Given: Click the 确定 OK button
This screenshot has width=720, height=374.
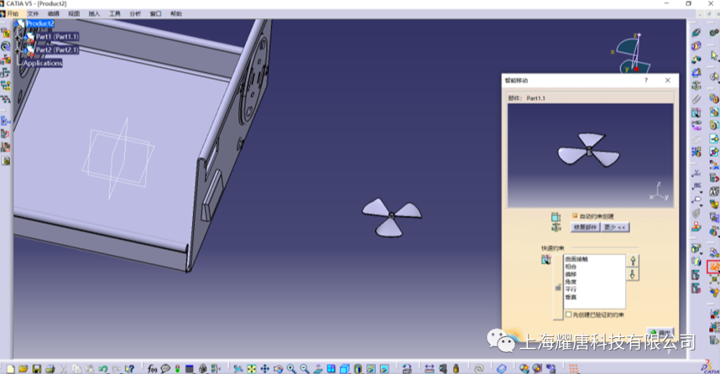Looking at the screenshot, I should tap(660, 332).
